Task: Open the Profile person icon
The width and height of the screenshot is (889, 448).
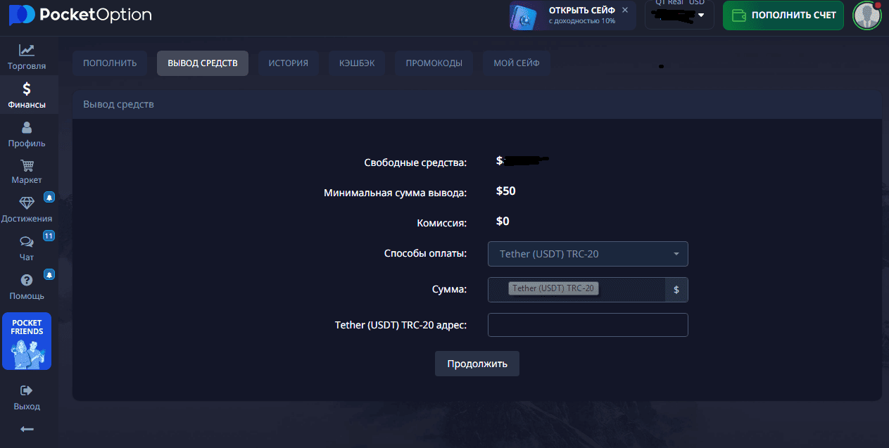Action: (x=27, y=127)
